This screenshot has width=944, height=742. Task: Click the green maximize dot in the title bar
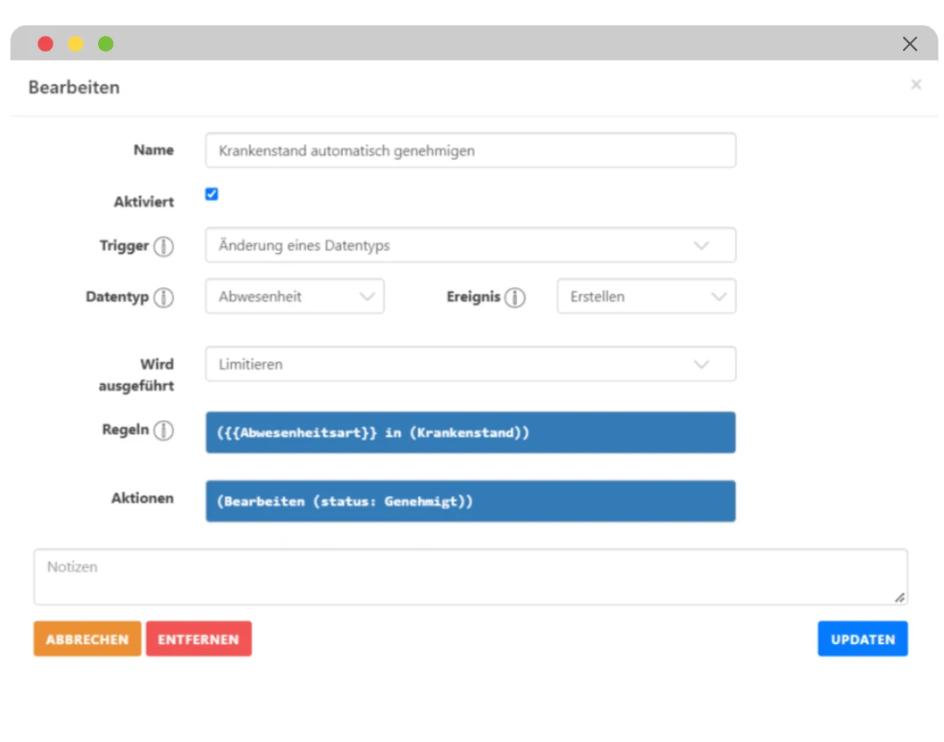point(106,44)
